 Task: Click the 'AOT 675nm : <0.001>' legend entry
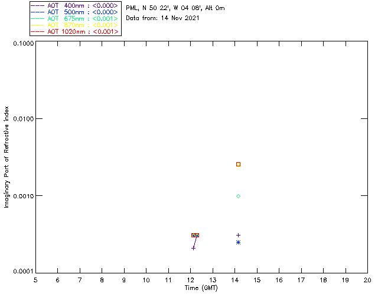[74, 18]
